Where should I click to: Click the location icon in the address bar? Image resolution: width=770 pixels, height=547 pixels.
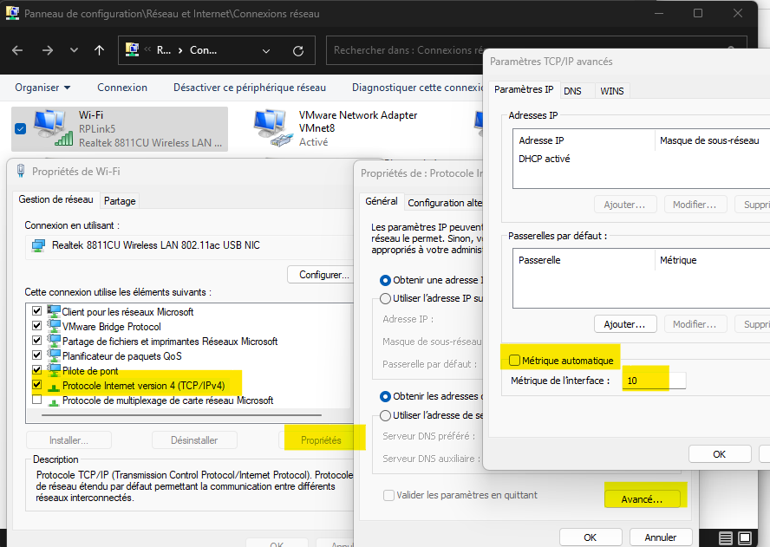[x=132, y=49]
